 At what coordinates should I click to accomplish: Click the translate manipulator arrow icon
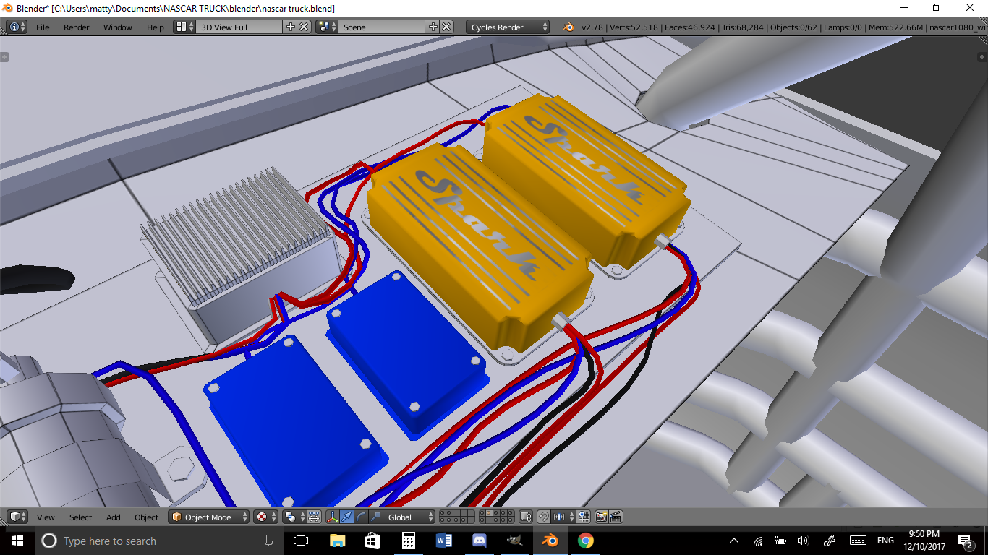pyautogui.click(x=346, y=517)
